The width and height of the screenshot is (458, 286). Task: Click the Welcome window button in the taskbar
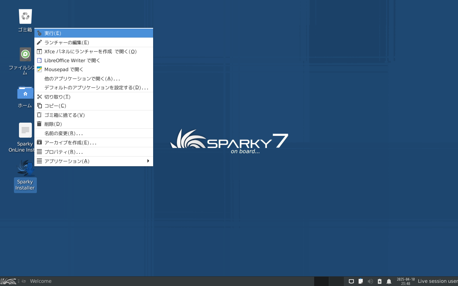coord(36,281)
